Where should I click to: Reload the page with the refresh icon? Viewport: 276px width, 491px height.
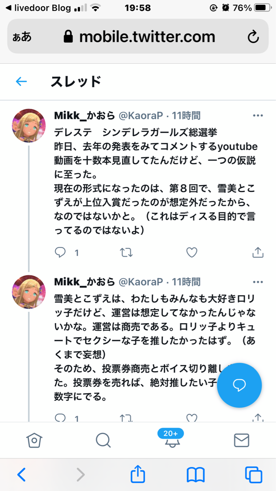(x=253, y=37)
